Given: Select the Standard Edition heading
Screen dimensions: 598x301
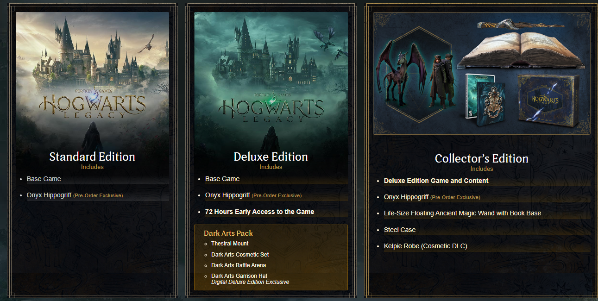Looking at the screenshot, I should [x=92, y=157].
